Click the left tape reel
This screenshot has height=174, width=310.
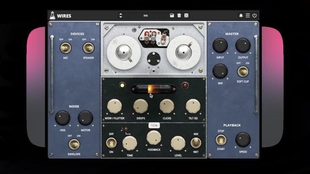(x=124, y=52)
